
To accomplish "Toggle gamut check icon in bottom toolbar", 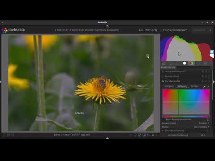I will (153, 135).
